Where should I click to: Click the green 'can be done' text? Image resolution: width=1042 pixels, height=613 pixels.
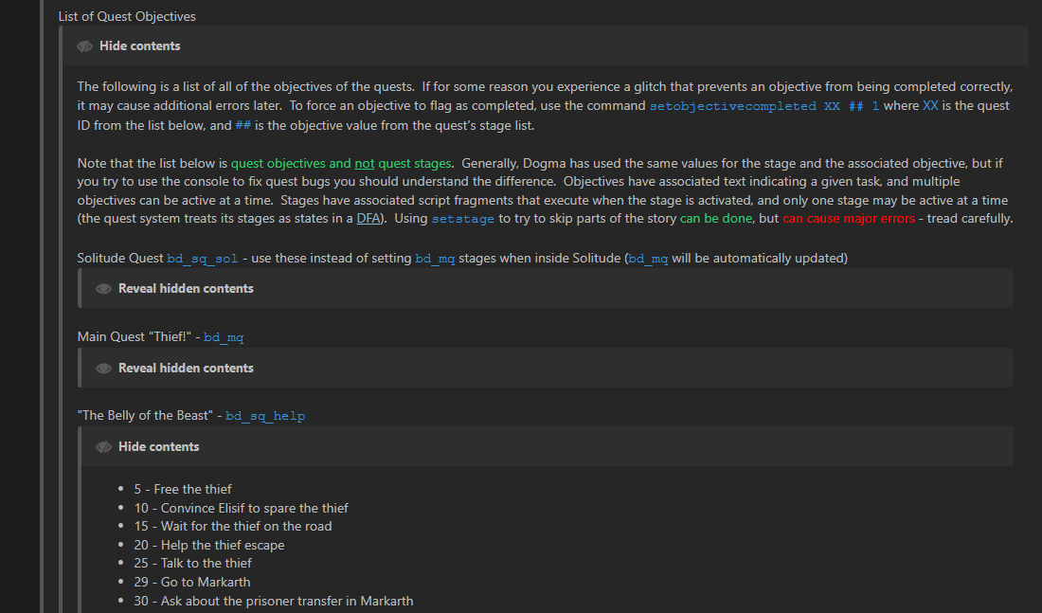pos(716,219)
